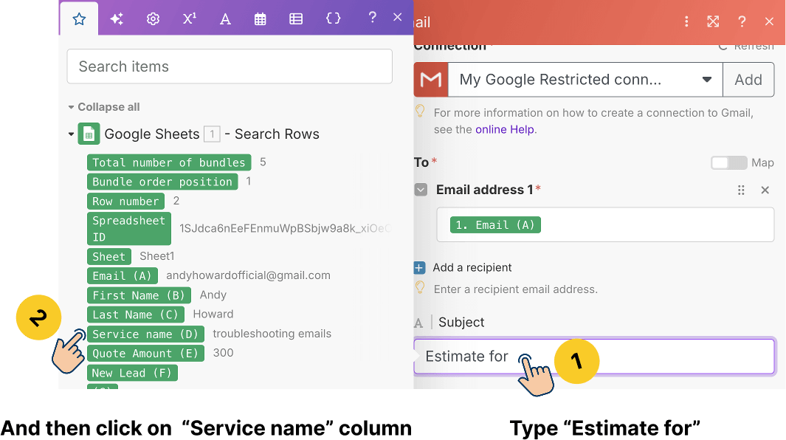Image resolution: width=786 pixels, height=440 pixels.
Task: Open array functions table tab
Action: [x=296, y=19]
